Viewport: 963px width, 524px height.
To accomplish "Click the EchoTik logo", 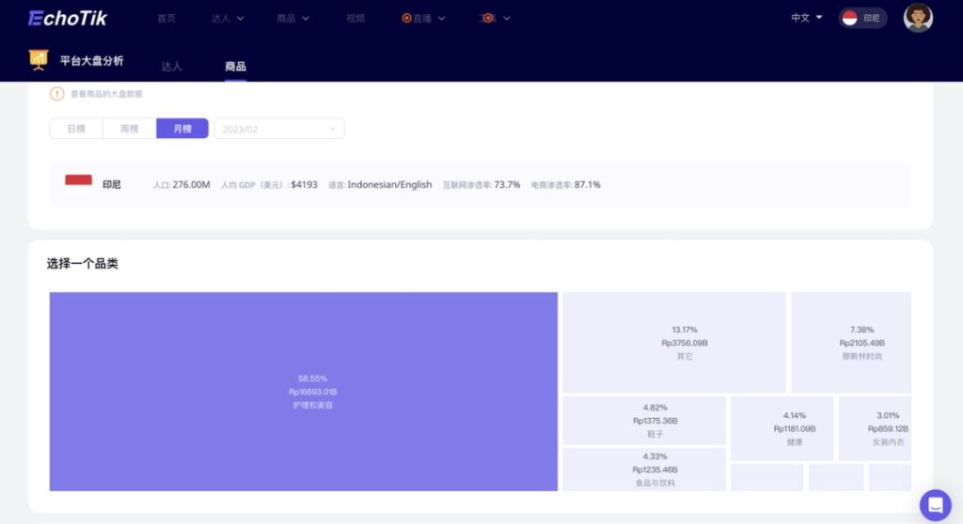I will [68, 18].
